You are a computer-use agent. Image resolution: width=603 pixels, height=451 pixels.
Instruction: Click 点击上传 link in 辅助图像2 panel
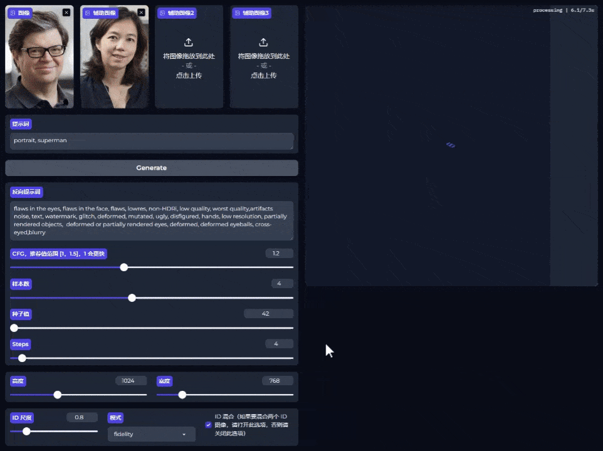pos(189,75)
